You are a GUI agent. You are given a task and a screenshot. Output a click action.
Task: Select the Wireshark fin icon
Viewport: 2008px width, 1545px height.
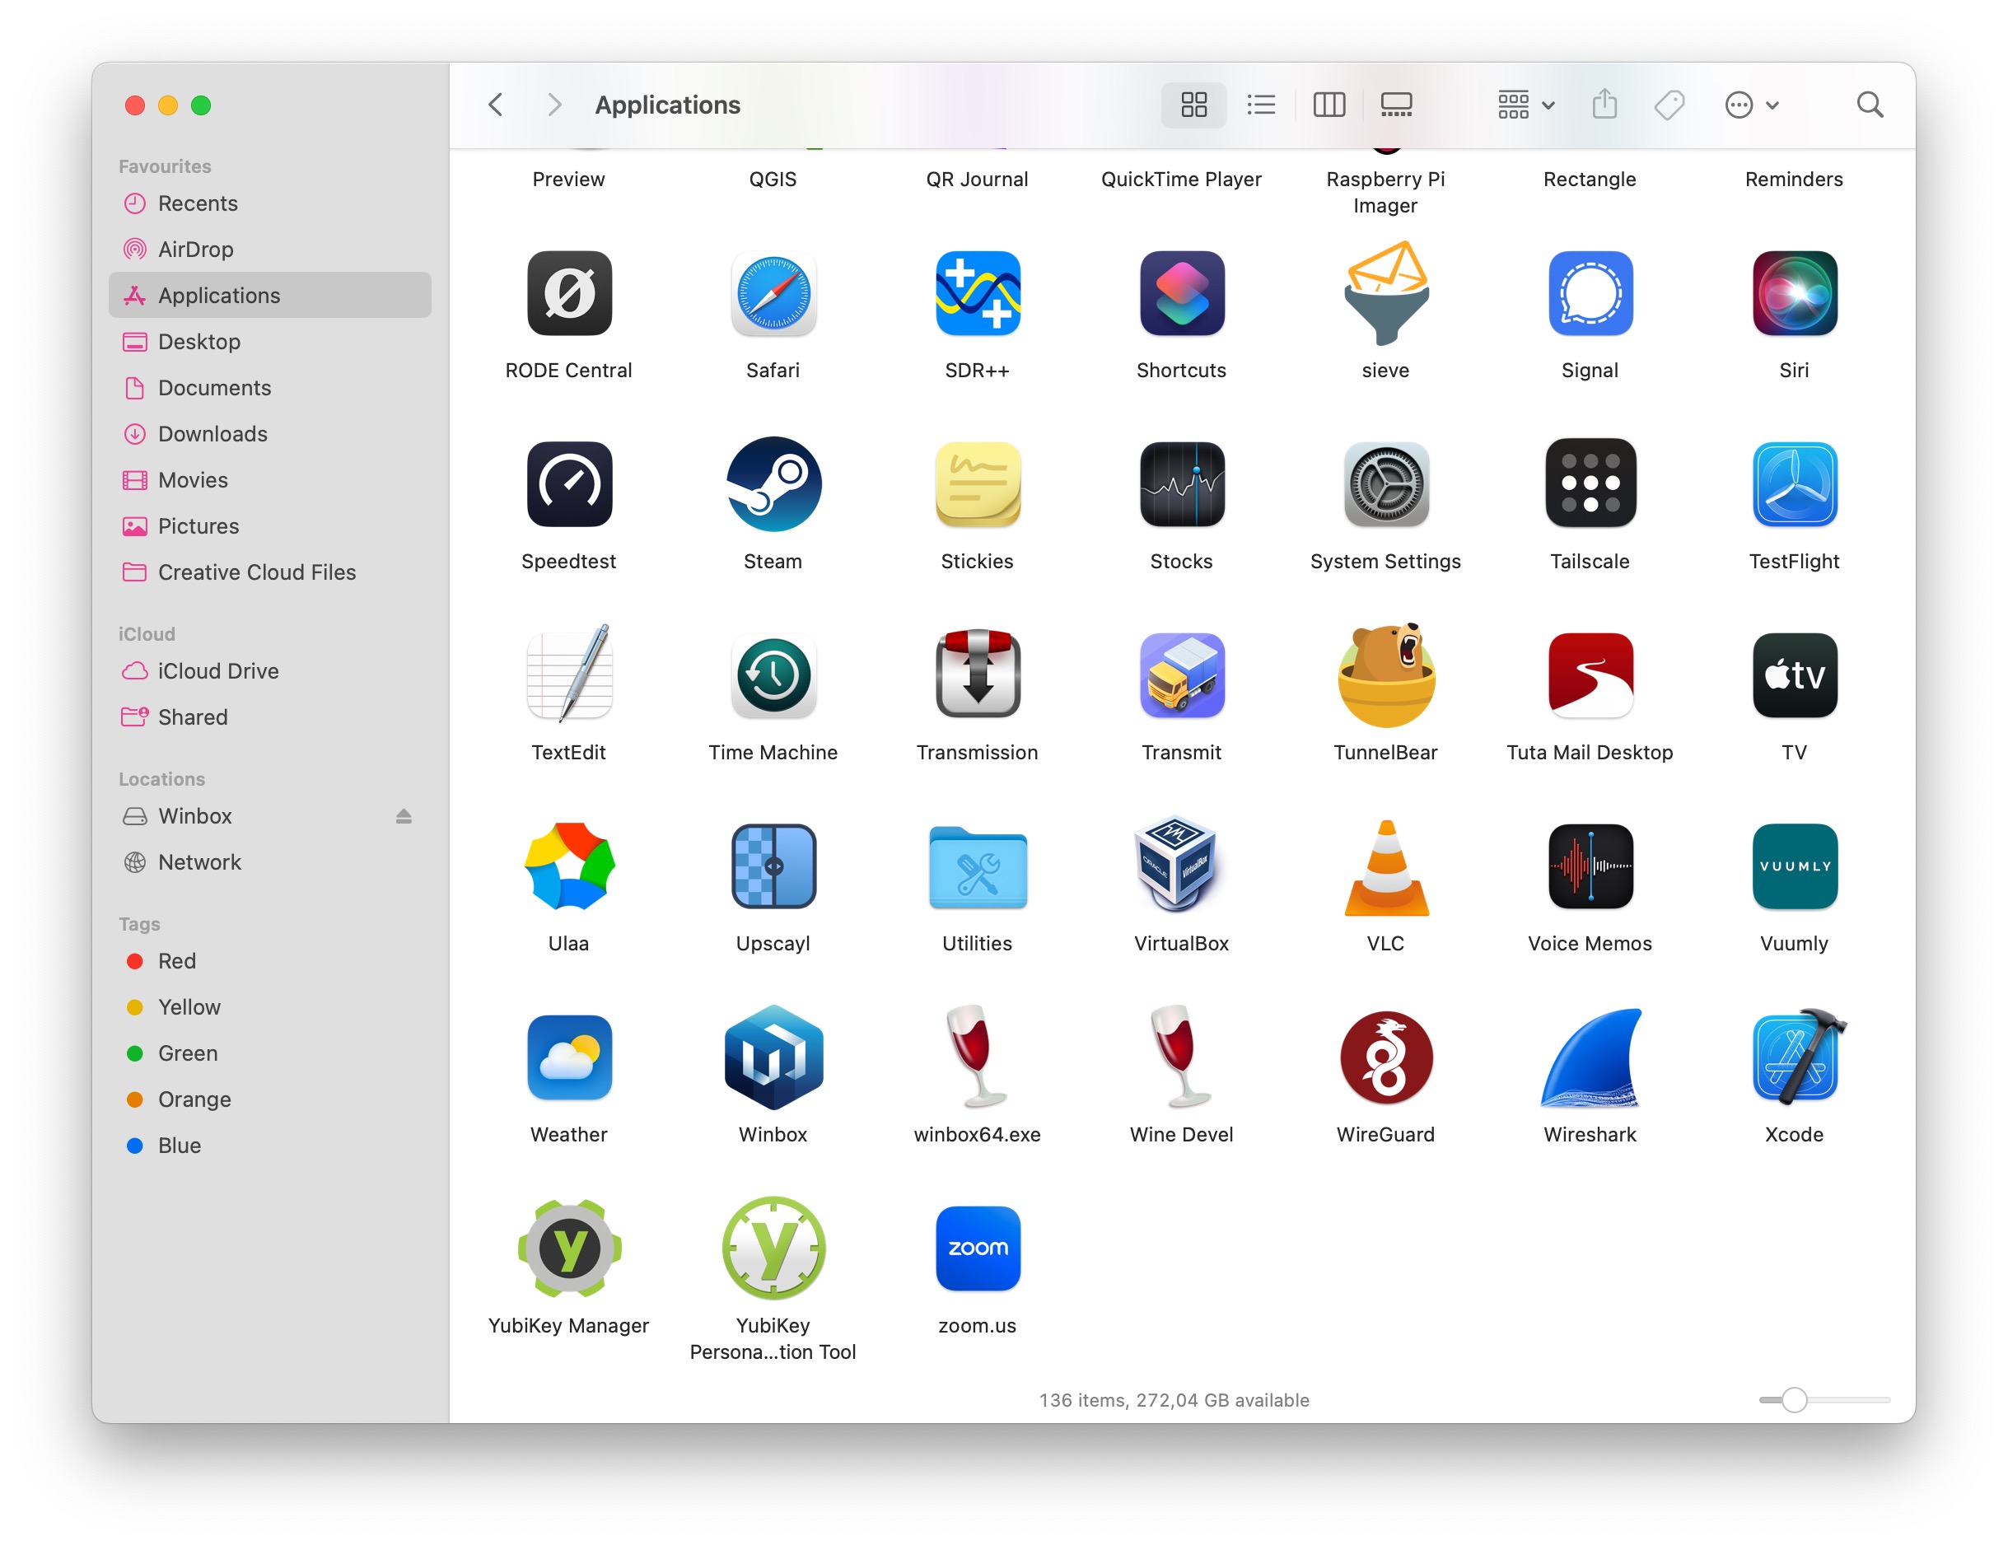pyautogui.click(x=1590, y=1058)
